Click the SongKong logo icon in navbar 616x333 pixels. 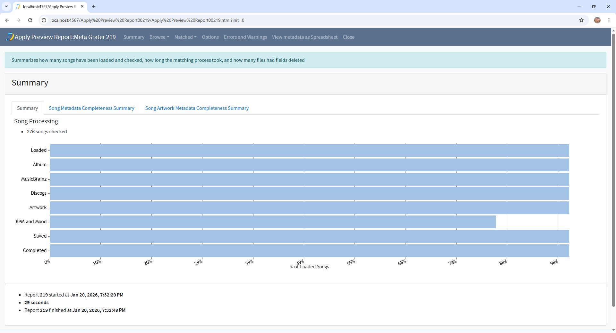point(10,37)
